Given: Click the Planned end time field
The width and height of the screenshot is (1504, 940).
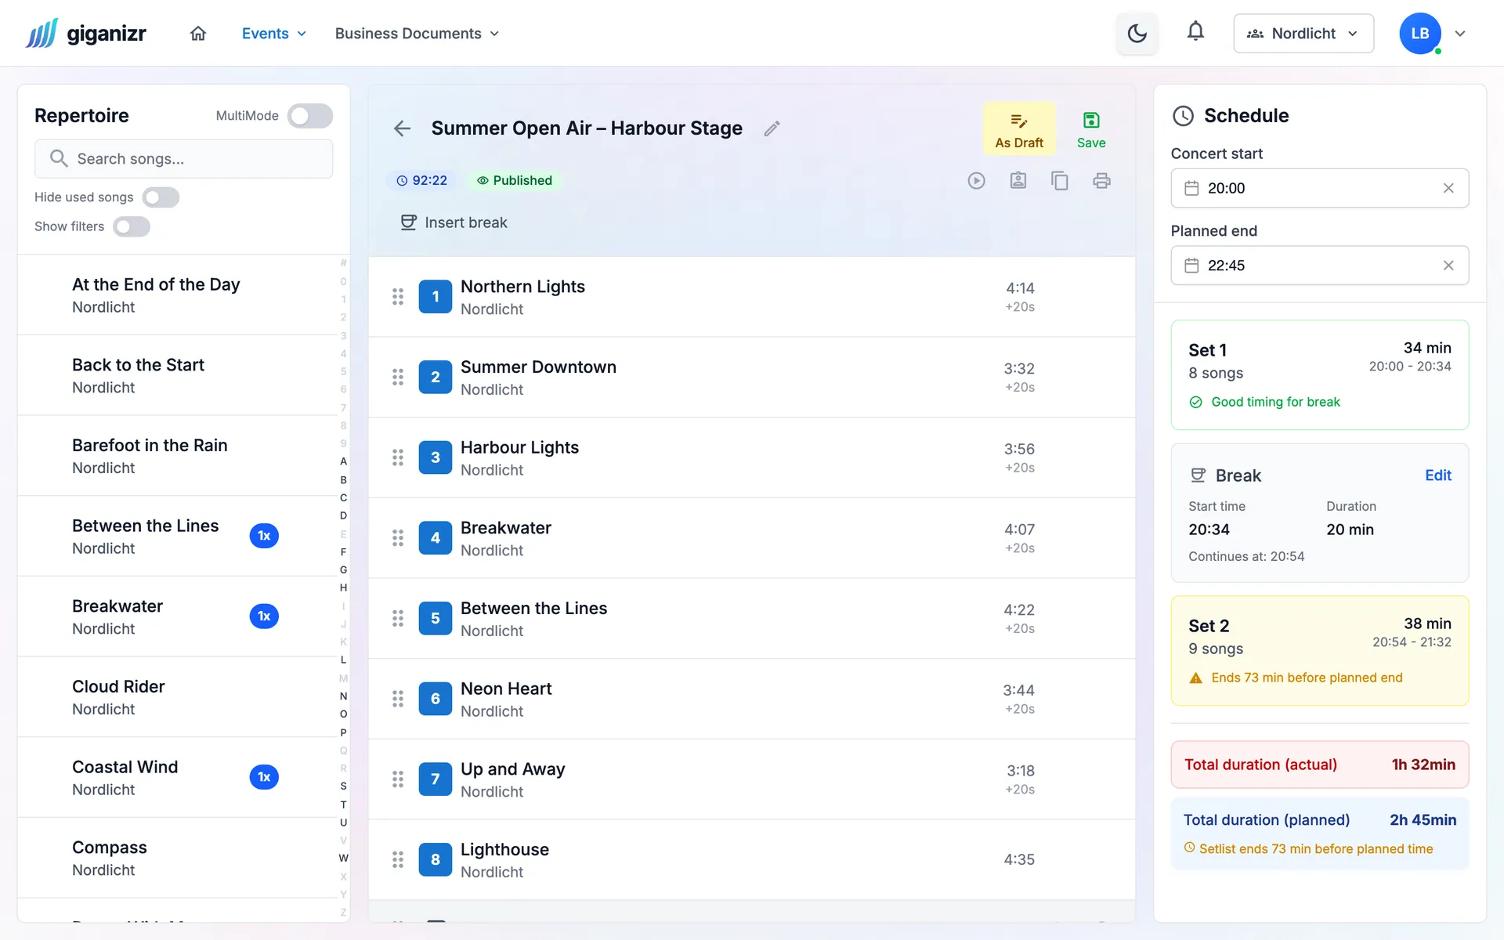Looking at the screenshot, I should pos(1319,266).
